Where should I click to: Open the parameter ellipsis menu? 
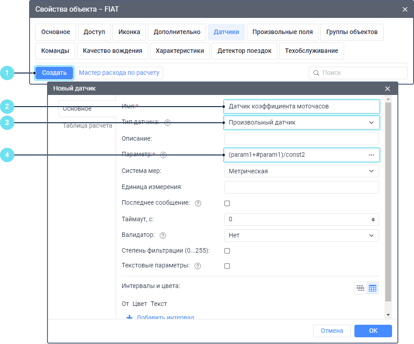pos(371,155)
